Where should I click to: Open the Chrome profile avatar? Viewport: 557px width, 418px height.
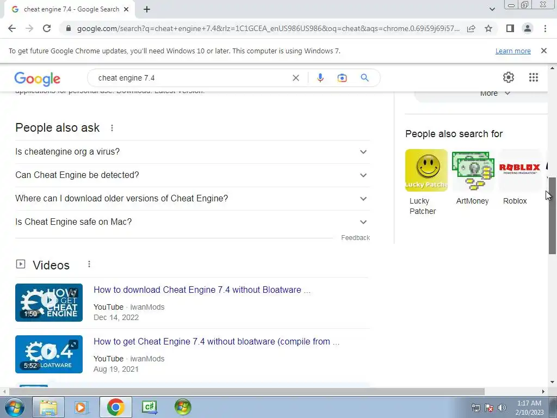528,28
